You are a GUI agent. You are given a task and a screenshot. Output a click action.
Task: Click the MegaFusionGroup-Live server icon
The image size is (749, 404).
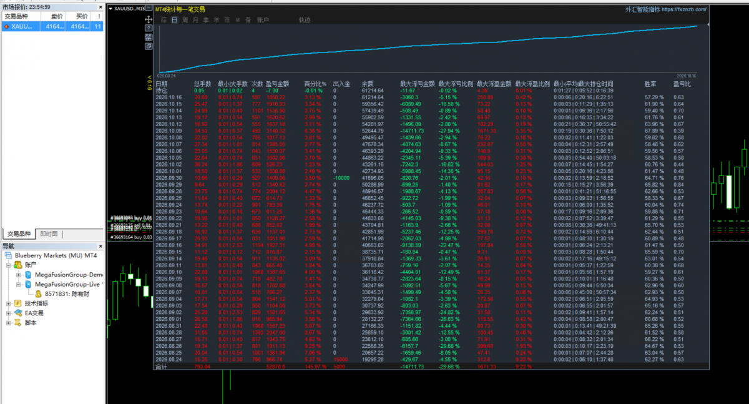[28, 284]
